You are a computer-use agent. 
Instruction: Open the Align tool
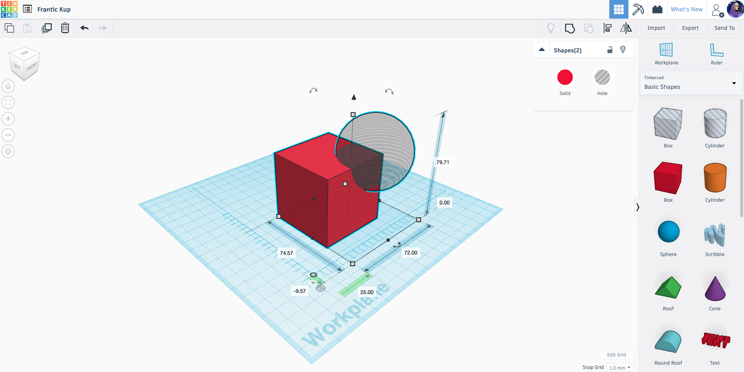coord(607,28)
